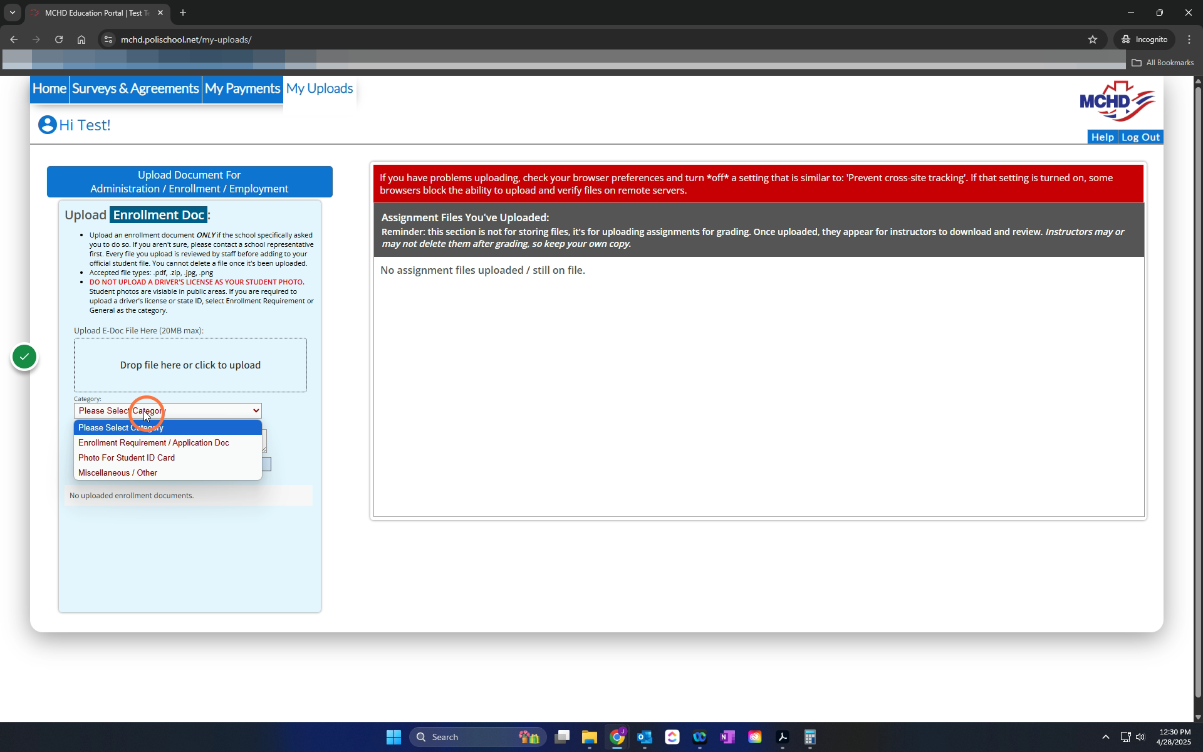The image size is (1203, 752).
Task: Open File Explorer from the taskbar
Action: point(589,737)
